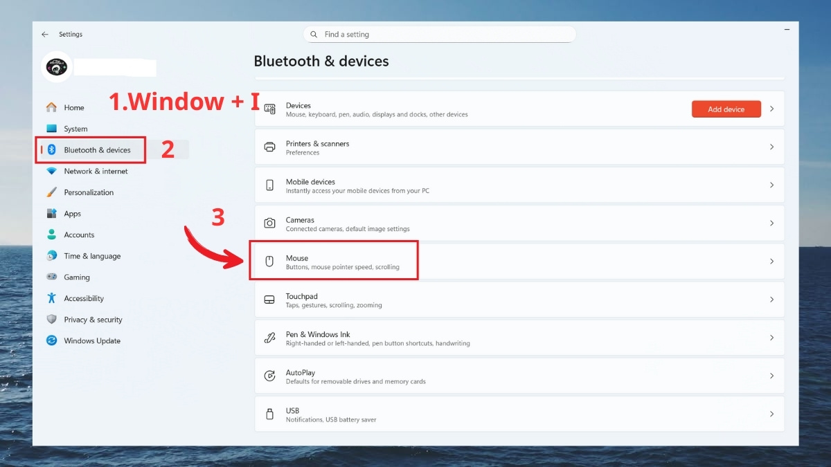Click the Printers & scanners printer icon

[270, 147]
